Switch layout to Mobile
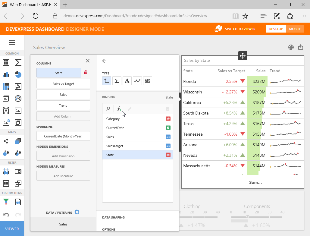Viewport: 310px width, 236px height. point(295,29)
